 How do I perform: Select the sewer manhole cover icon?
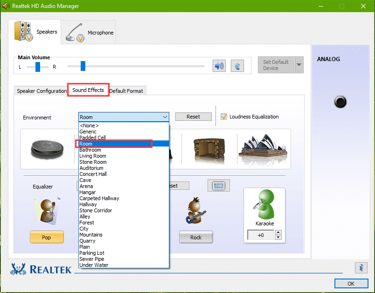coord(47,149)
